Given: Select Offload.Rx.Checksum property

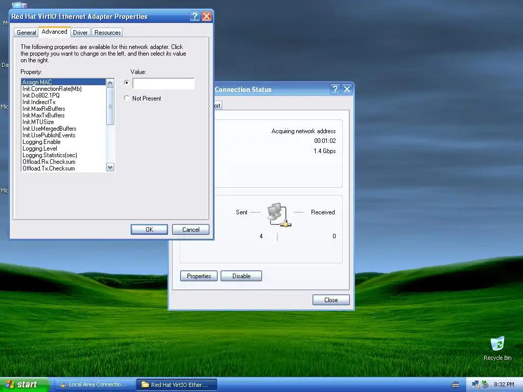Looking at the screenshot, I should pos(63,162).
